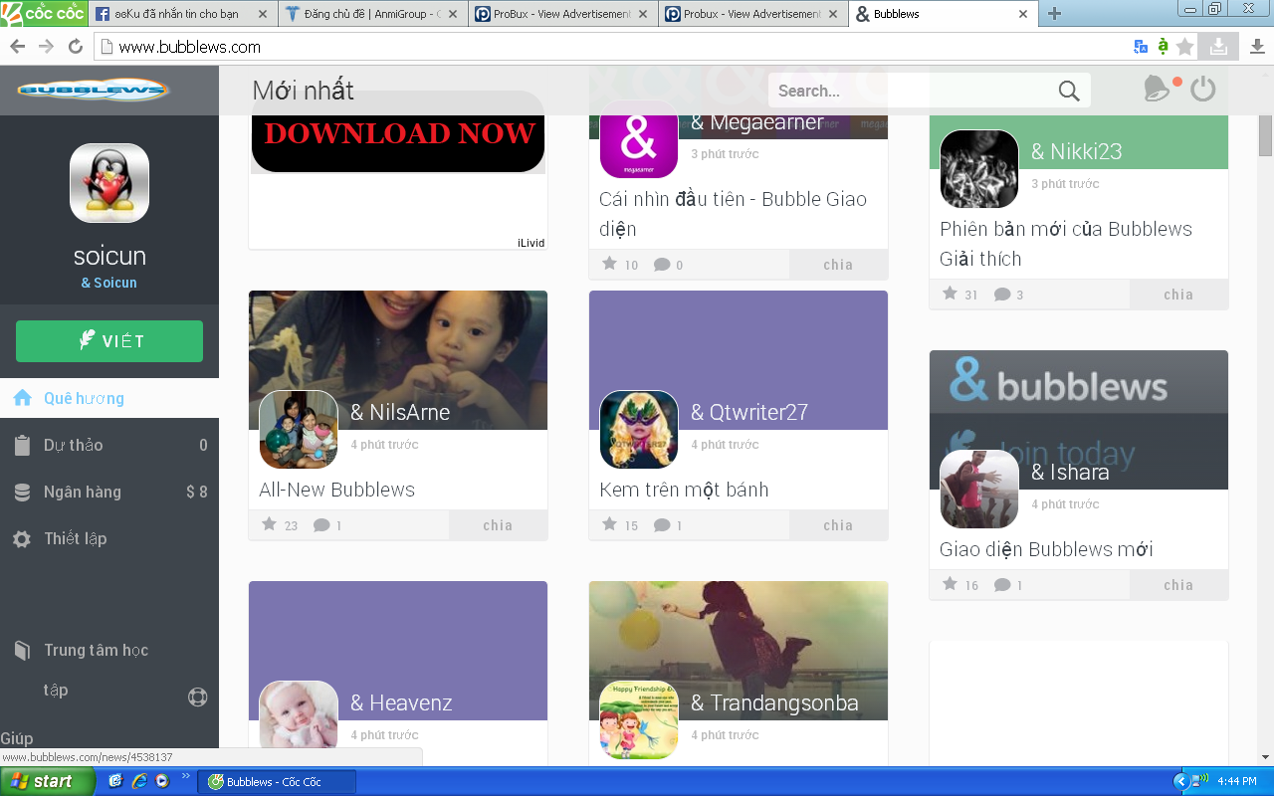Click the notification bell icon
1274x796 pixels.
coord(1157,90)
